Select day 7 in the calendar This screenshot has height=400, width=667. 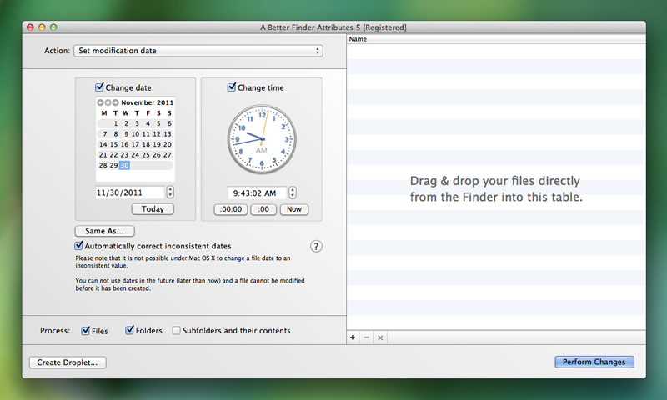[105, 134]
